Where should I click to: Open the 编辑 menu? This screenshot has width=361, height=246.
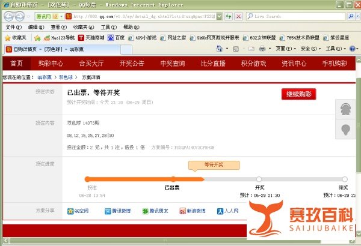(x=36, y=28)
